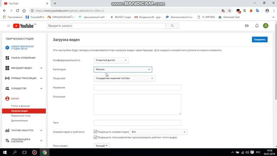Viewport: 277px width, 156px height.
Task: Open a new browser tab
Action: tap(55, 3)
